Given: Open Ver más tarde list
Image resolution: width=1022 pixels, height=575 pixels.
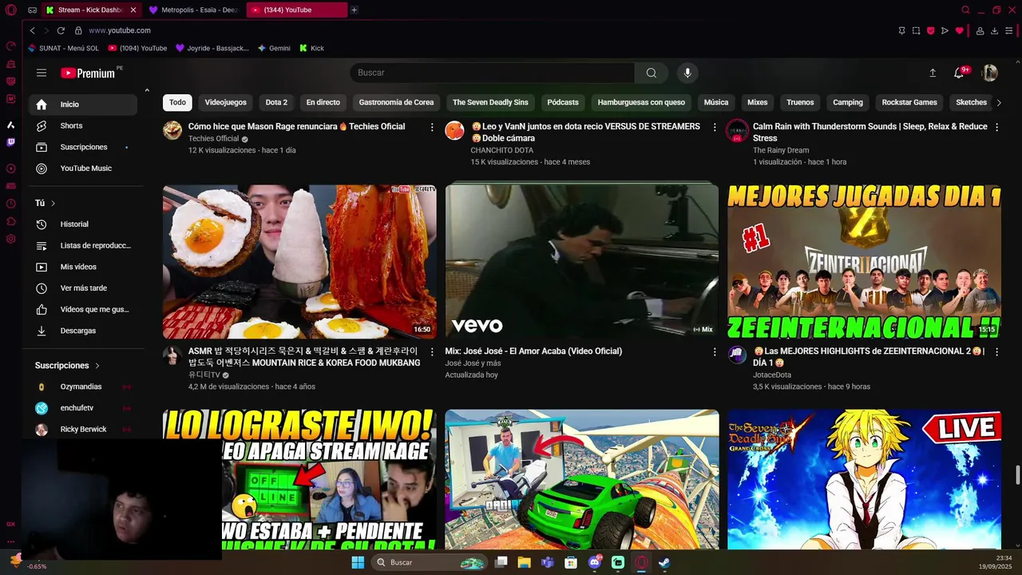Looking at the screenshot, I should point(83,288).
